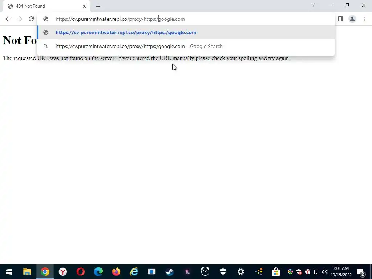The width and height of the screenshot is (372, 279).
Task: Open Steam from the taskbar
Action: [x=169, y=272]
